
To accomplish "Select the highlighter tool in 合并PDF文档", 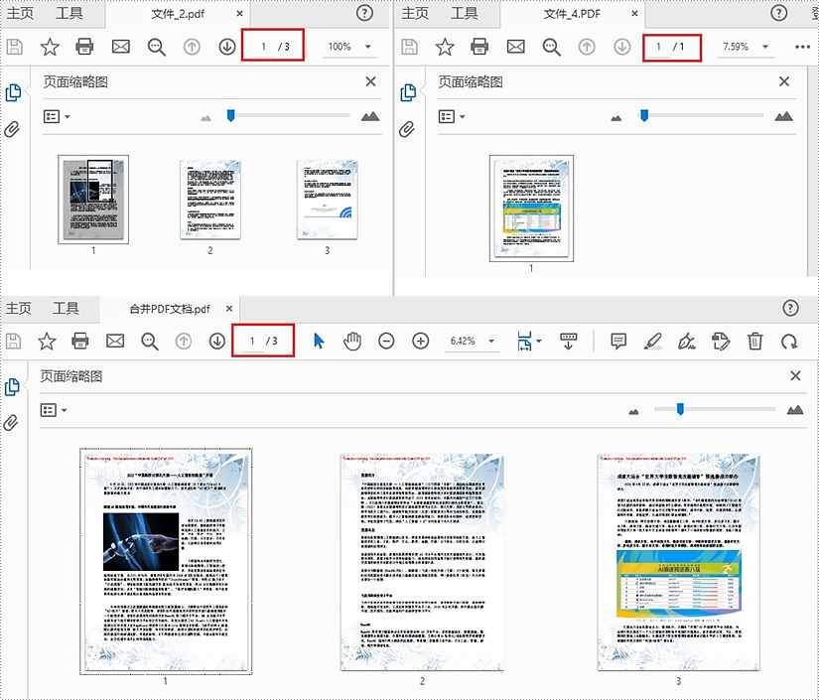I will pyautogui.click(x=653, y=342).
